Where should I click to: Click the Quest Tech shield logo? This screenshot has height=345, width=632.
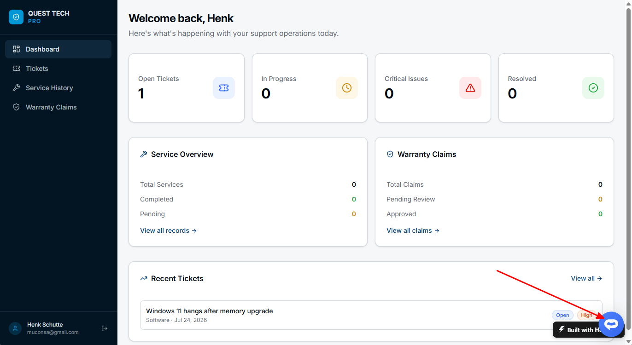pyautogui.click(x=16, y=17)
